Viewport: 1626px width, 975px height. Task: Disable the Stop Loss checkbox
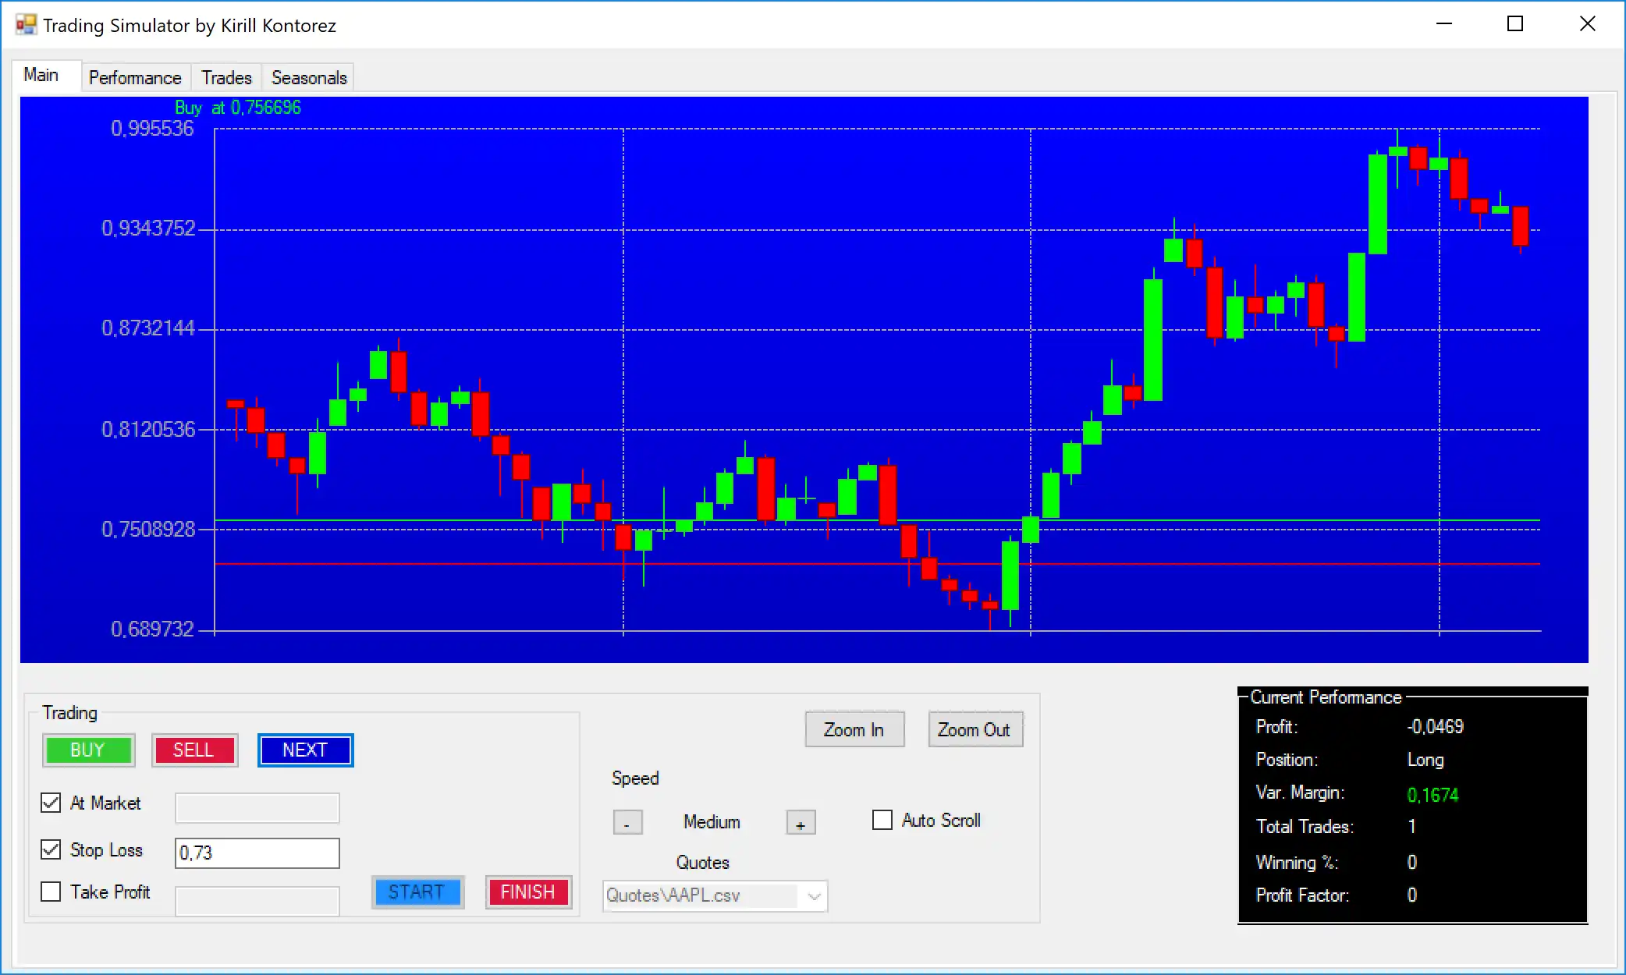[x=51, y=849]
